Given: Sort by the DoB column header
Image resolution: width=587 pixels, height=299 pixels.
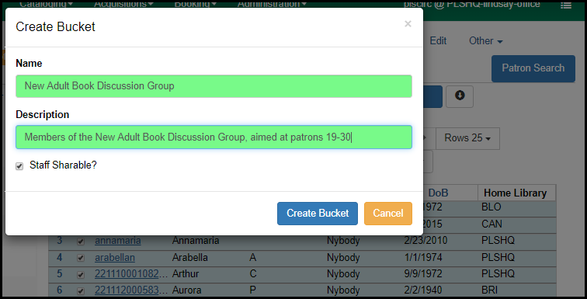Looking at the screenshot, I should [x=438, y=193].
